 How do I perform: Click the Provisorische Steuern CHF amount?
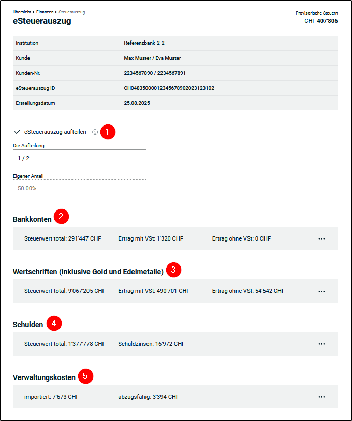pos(321,21)
